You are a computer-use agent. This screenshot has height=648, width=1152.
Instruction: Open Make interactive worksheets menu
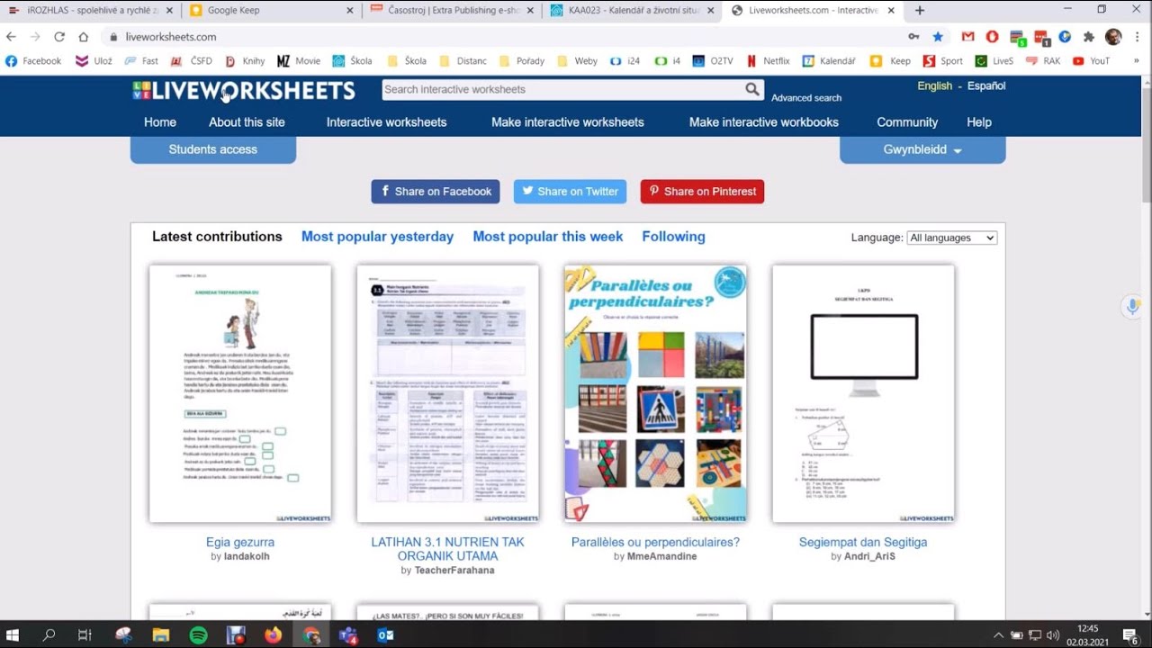coord(568,122)
